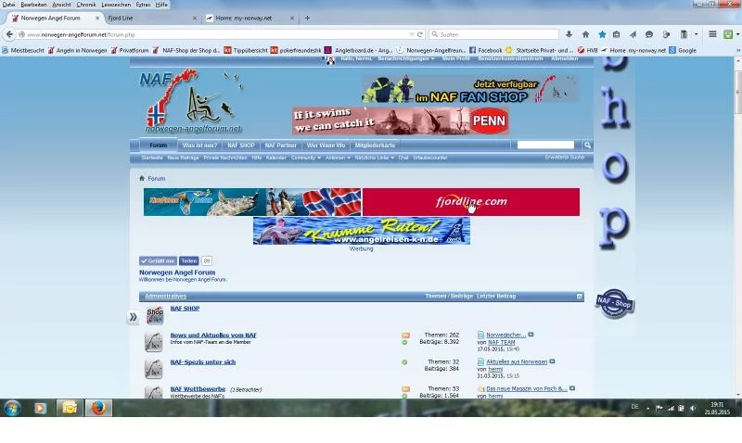Open Facebook bookmark in bookmarks bar
The height and width of the screenshot is (443, 742).
486,50
